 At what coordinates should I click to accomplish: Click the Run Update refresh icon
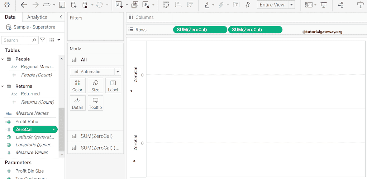click(100, 5)
